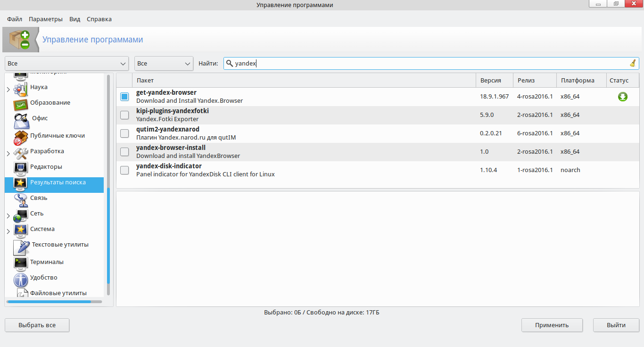Open the Вид menu
644x347 pixels.
pos(75,19)
